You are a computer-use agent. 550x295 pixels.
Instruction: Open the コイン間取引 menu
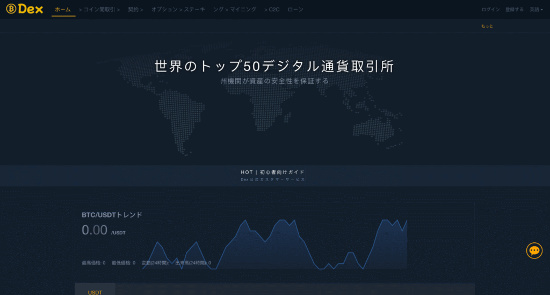(99, 10)
